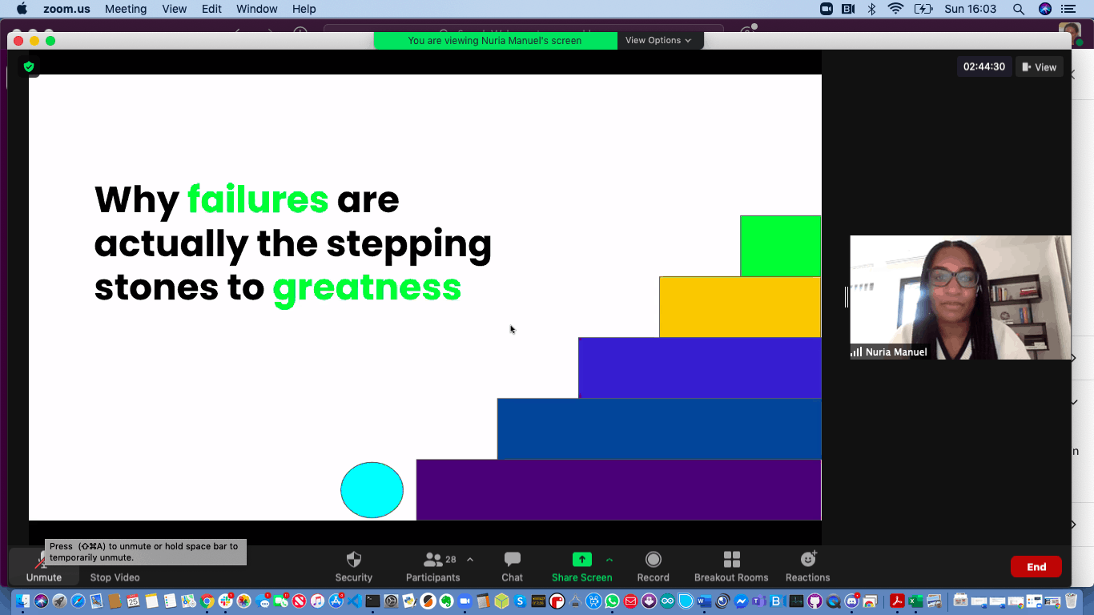Open Breakout Rooms grid icon

pos(731,559)
